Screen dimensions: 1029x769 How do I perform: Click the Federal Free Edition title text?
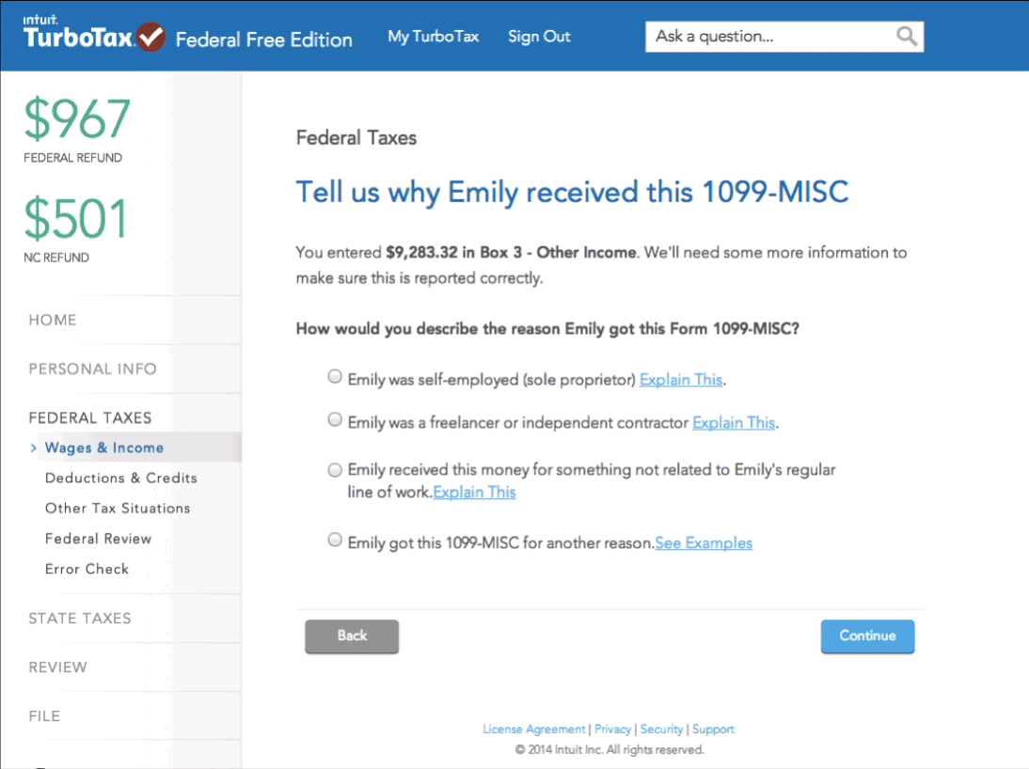tap(263, 40)
